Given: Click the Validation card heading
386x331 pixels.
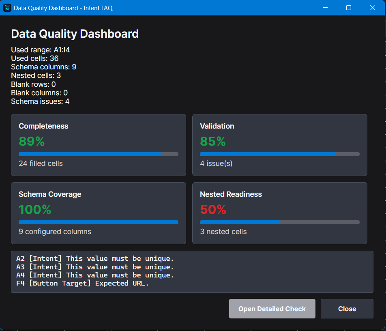Looking at the screenshot, I should [217, 126].
